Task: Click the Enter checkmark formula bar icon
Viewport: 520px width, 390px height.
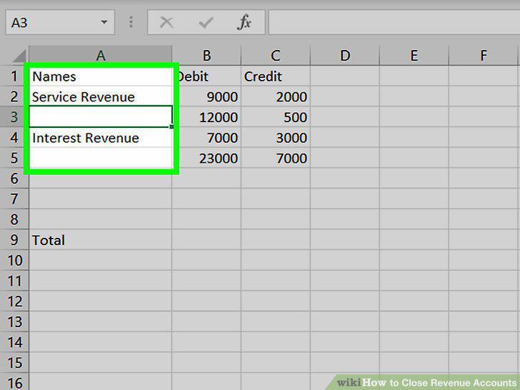Action: (x=206, y=22)
